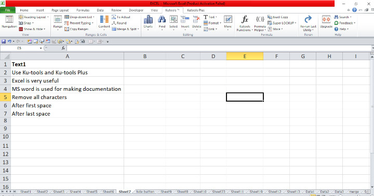Click Select All corner of worksheet
This screenshot has width=374, height=196.
pos(5,57)
